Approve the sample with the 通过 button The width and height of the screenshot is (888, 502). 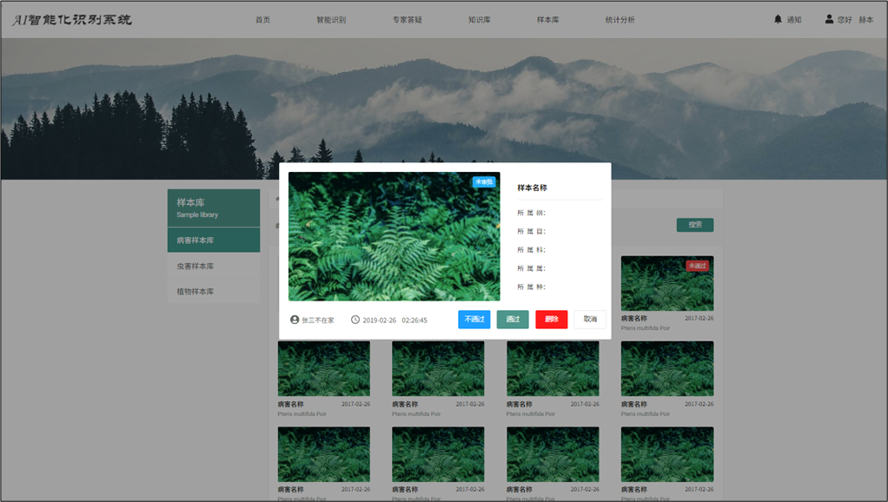513,320
